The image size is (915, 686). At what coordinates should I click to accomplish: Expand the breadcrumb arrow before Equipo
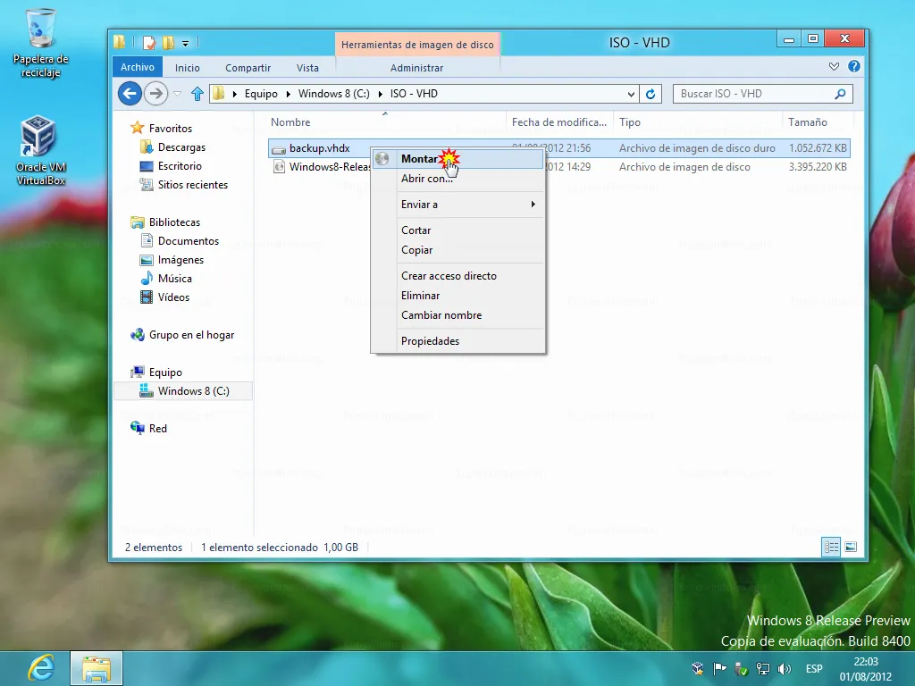(x=235, y=94)
